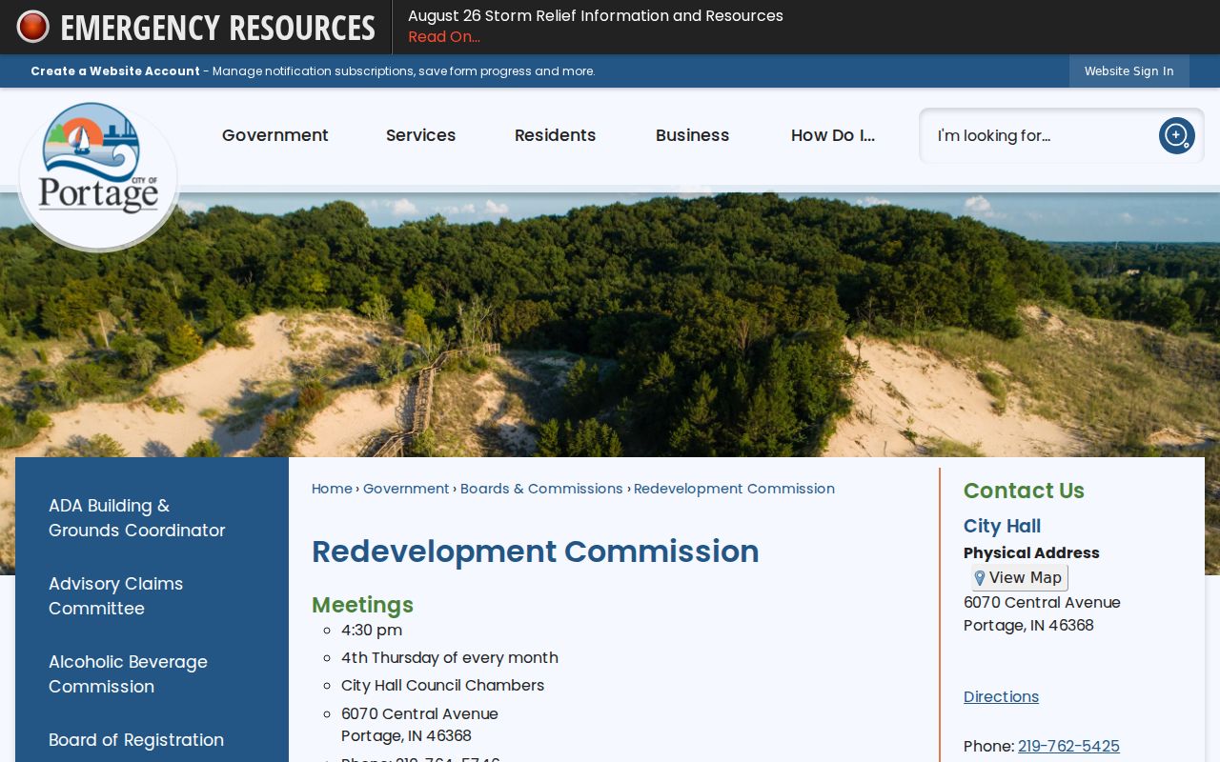This screenshot has width=1220, height=762.
Task: Open the City of Portage logo home link
Action: tap(98, 174)
